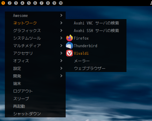Choose シャットダウン to power off
The height and width of the screenshot is (121, 152).
pyautogui.click(x=35, y=114)
